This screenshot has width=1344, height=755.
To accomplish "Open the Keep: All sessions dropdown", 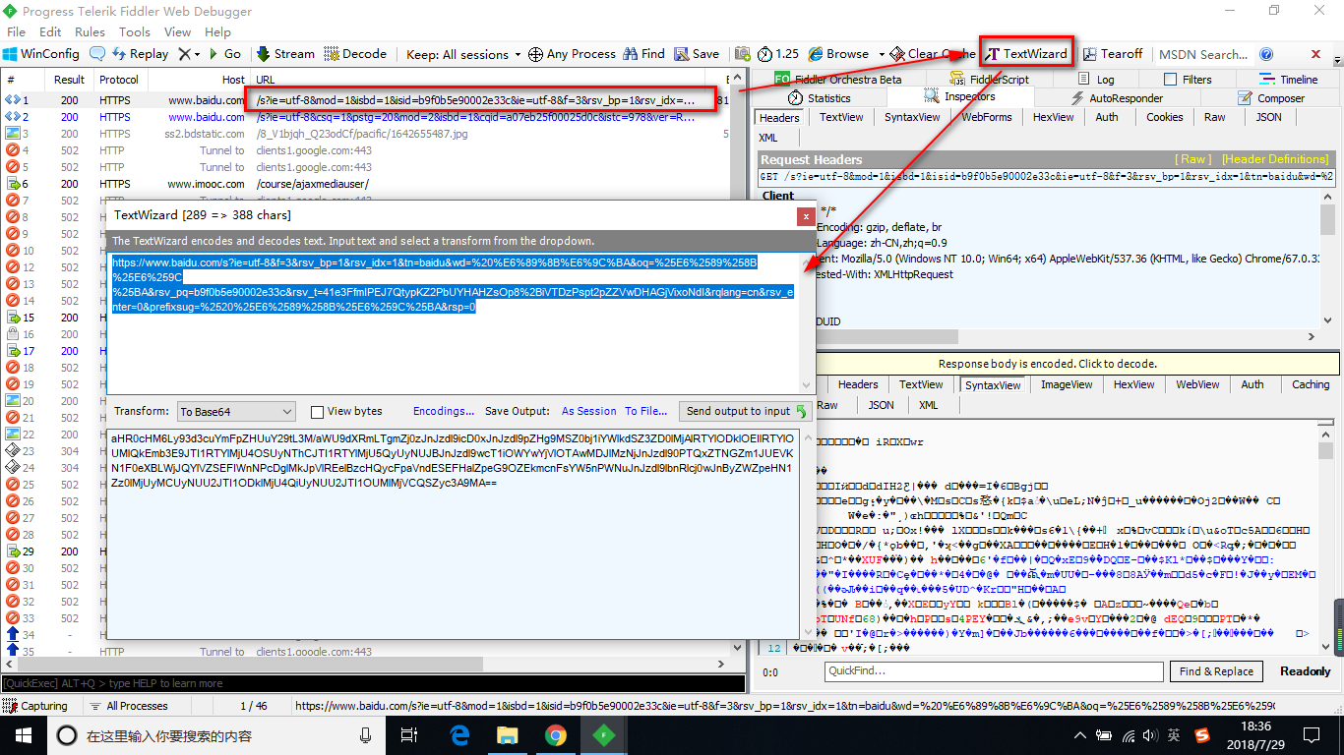I will coord(463,54).
